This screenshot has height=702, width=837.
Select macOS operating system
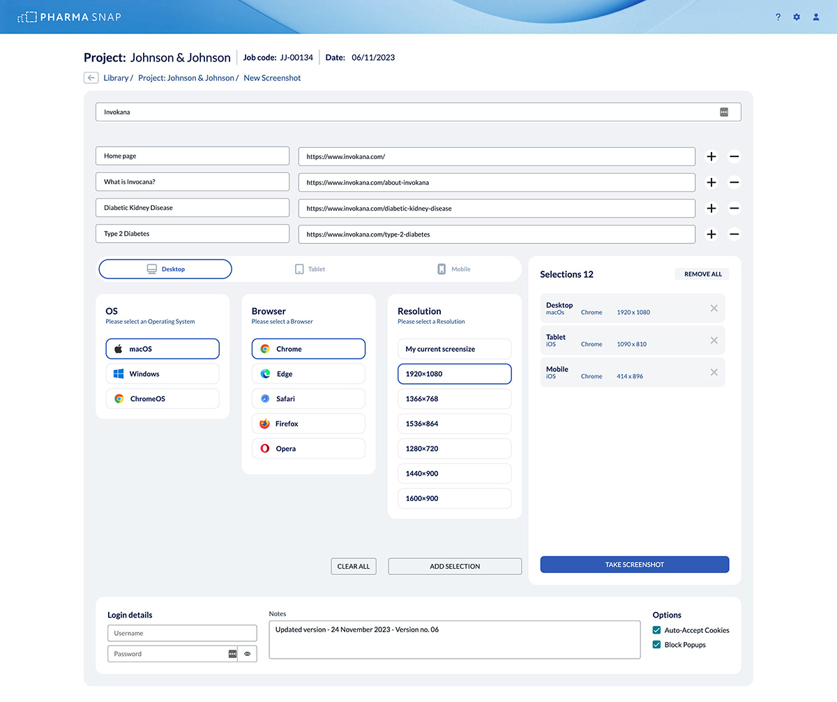(x=163, y=349)
